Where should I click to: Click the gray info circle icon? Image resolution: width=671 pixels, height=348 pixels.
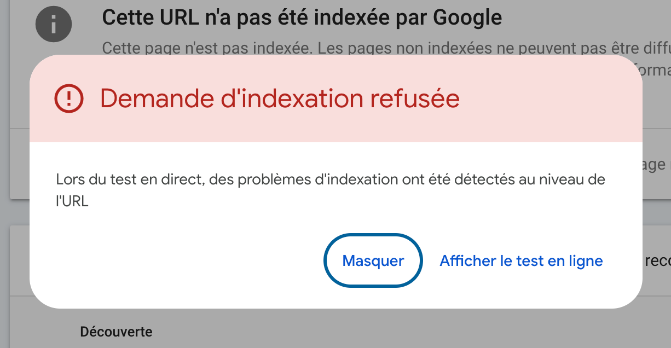[54, 24]
